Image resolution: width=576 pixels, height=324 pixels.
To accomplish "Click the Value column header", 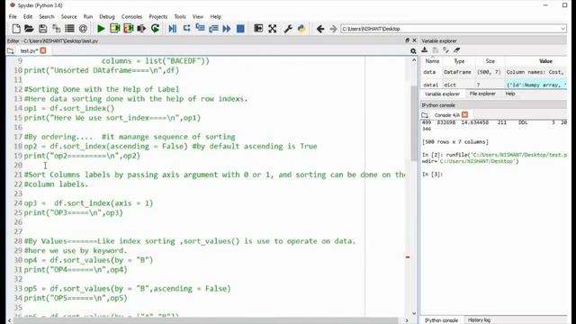I will [x=545, y=61].
